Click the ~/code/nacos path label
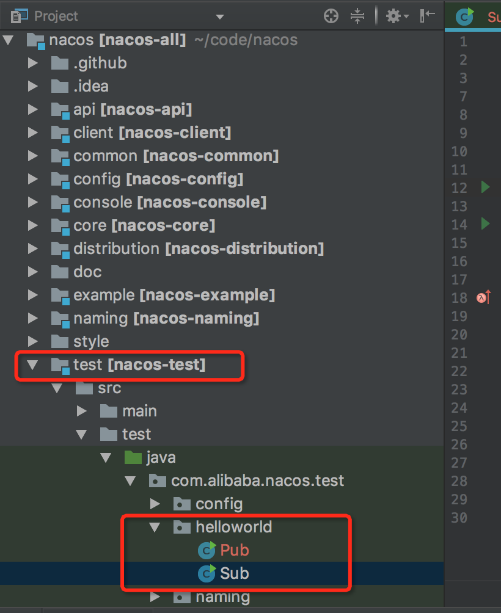The image size is (501, 613). click(x=246, y=40)
